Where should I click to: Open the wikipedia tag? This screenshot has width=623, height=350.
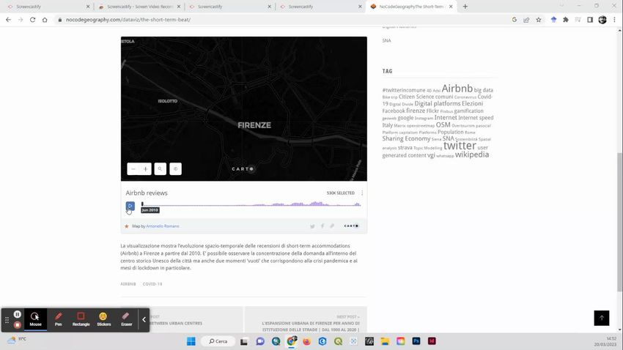coord(472,154)
